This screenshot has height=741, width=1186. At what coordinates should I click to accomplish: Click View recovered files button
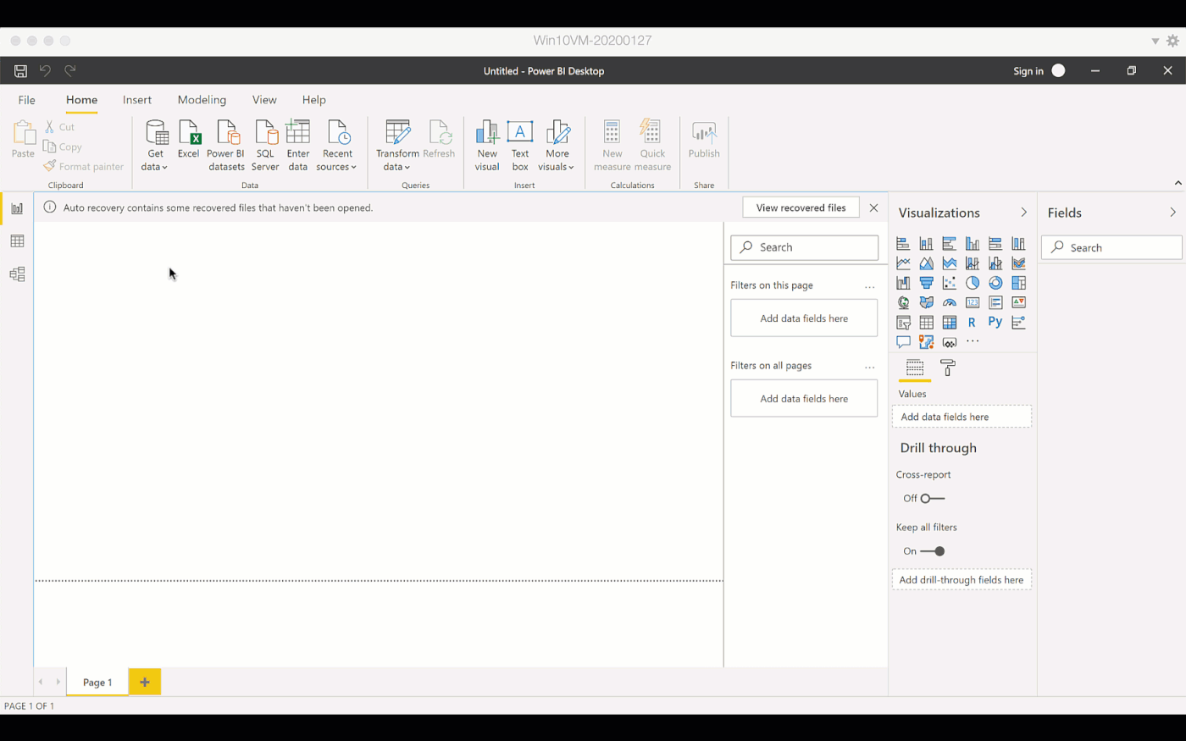801,207
